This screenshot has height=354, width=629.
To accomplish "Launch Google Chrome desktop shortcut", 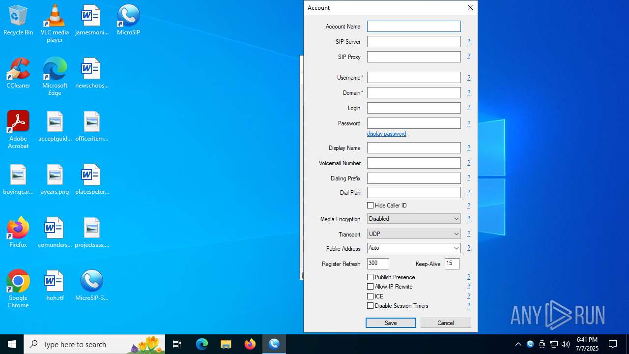I will 18,289.
